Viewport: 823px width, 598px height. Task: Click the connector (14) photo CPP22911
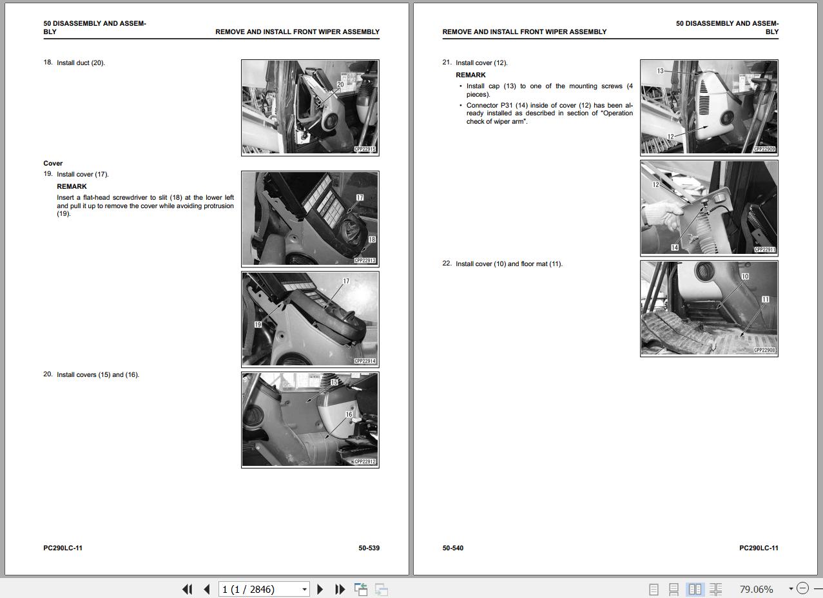point(709,207)
